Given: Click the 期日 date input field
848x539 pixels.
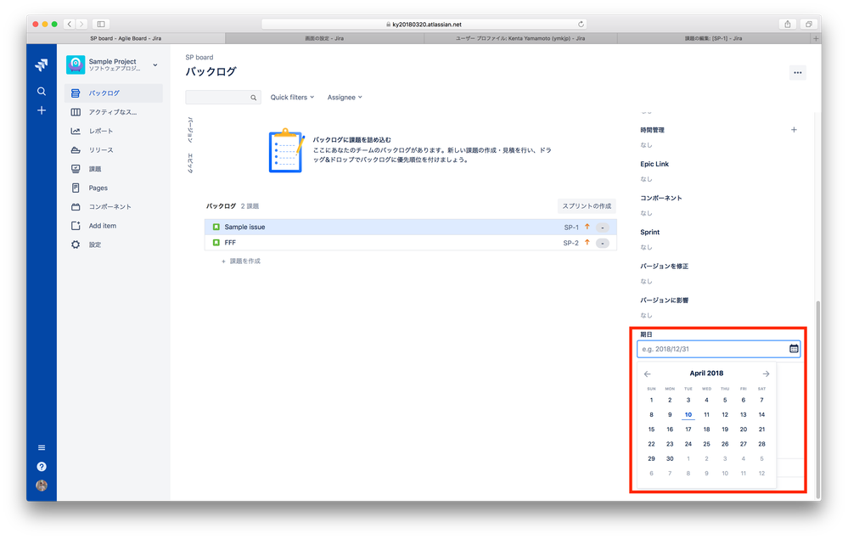Looking at the screenshot, I should (x=718, y=349).
